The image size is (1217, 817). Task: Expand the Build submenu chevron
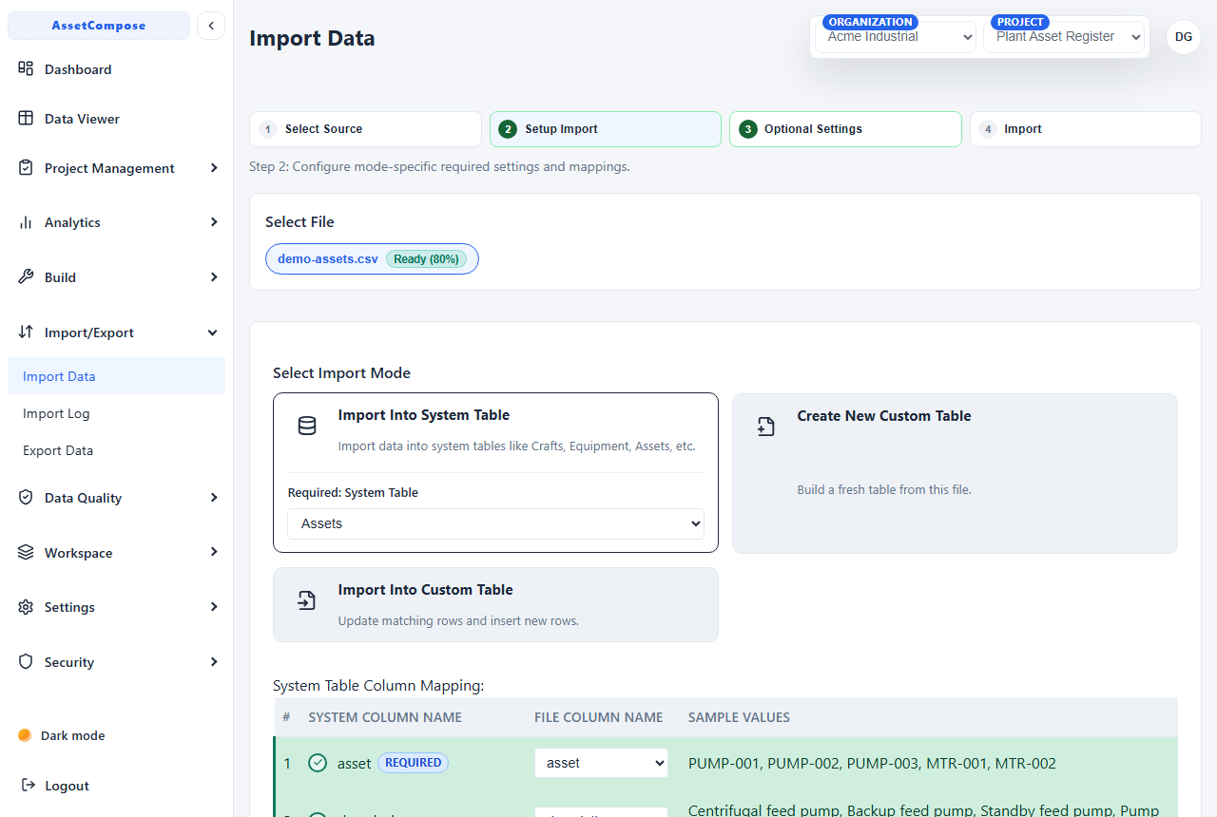click(x=214, y=277)
